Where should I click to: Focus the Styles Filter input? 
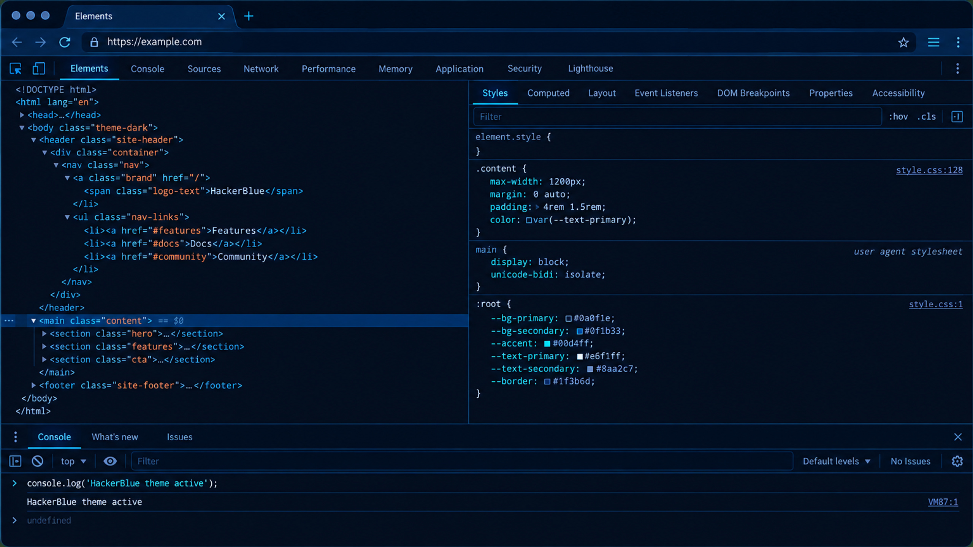(677, 117)
